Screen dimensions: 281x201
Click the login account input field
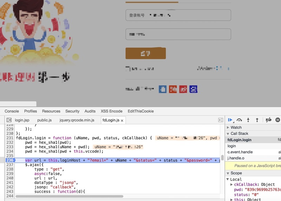click(178, 15)
